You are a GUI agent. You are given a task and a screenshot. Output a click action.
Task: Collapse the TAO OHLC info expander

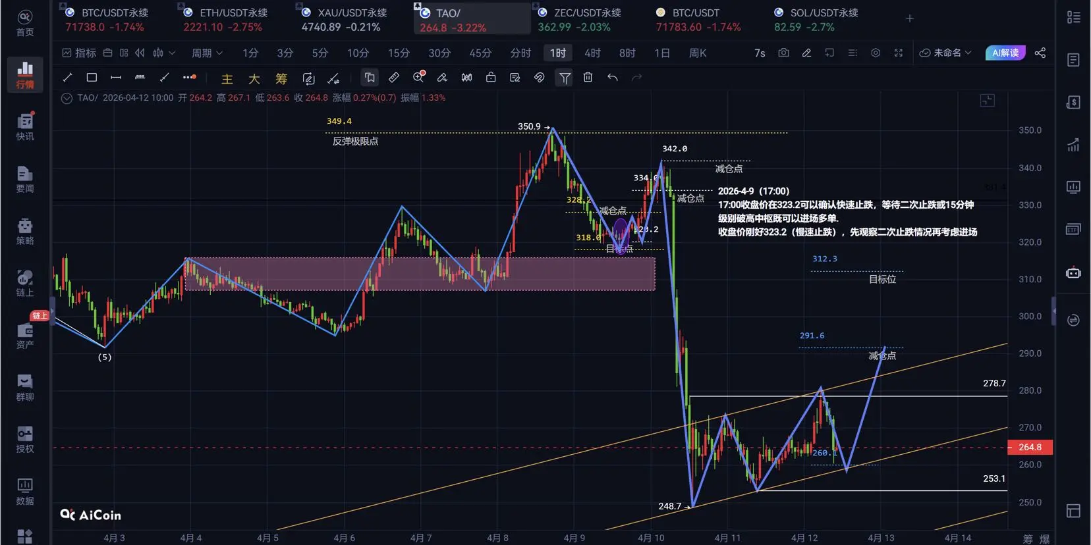point(67,98)
